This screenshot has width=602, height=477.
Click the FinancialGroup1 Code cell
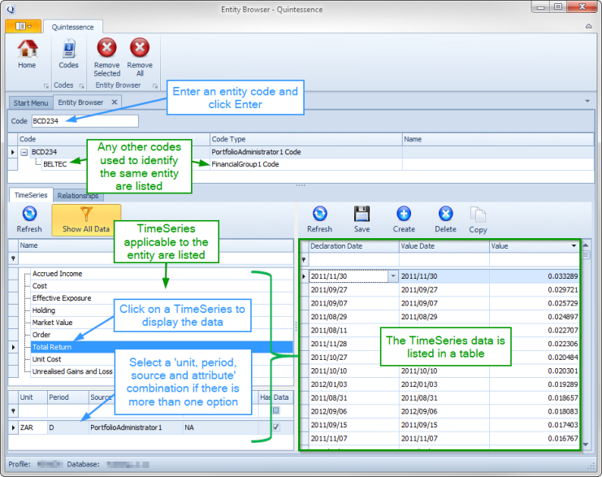[x=306, y=164]
